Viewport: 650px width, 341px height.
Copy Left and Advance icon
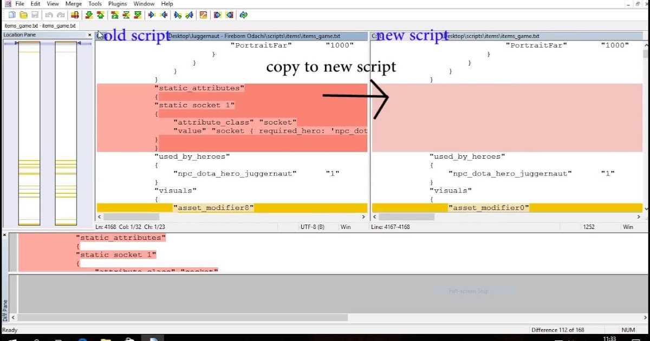tap(189, 15)
